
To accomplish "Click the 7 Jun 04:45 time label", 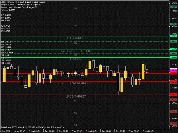I will [x=91, y=131].
